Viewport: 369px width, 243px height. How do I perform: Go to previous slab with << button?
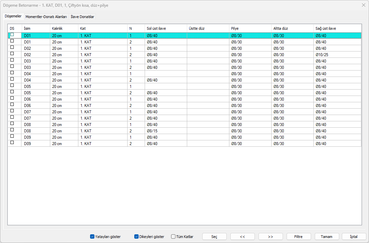coord(242,237)
